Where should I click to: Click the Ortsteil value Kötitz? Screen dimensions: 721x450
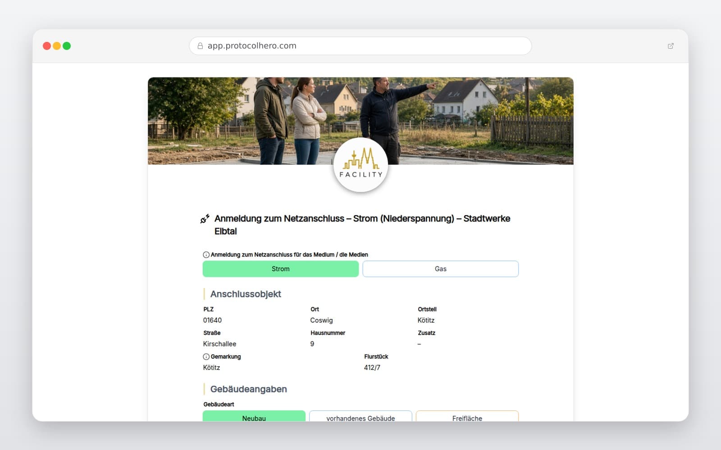(426, 320)
